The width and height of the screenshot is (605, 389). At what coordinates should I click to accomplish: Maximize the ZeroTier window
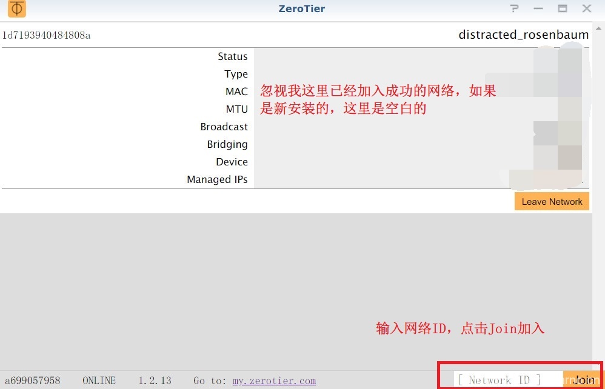pyautogui.click(x=563, y=8)
